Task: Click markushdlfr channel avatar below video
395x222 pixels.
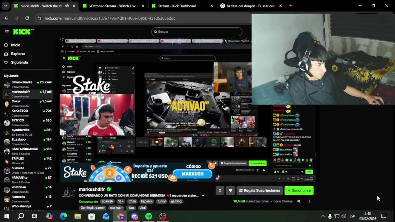Action: pos(69,193)
